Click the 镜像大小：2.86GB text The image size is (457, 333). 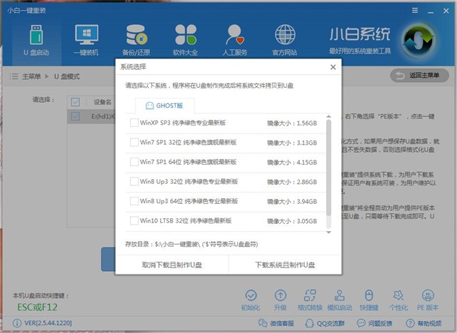pyautogui.click(x=292, y=182)
